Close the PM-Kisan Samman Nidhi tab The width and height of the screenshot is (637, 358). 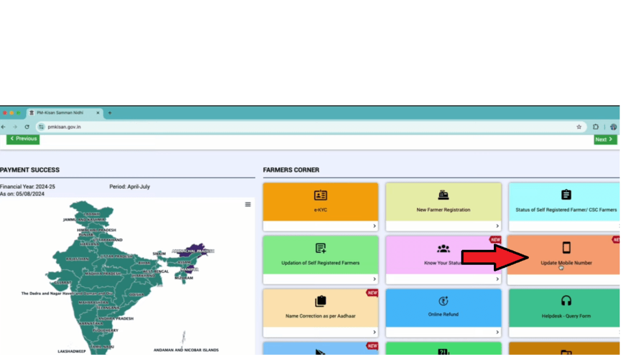[x=98, y=113]
